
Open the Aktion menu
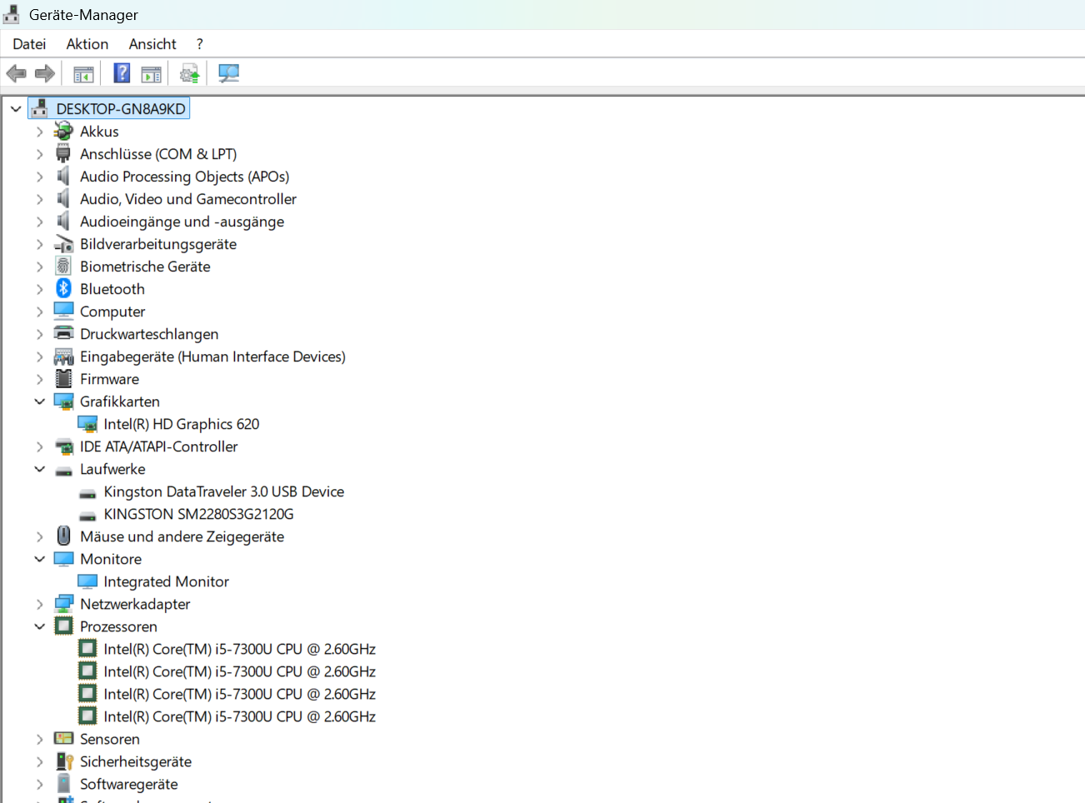coord(87,44)
